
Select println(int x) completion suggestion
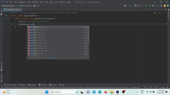(58, 27)
